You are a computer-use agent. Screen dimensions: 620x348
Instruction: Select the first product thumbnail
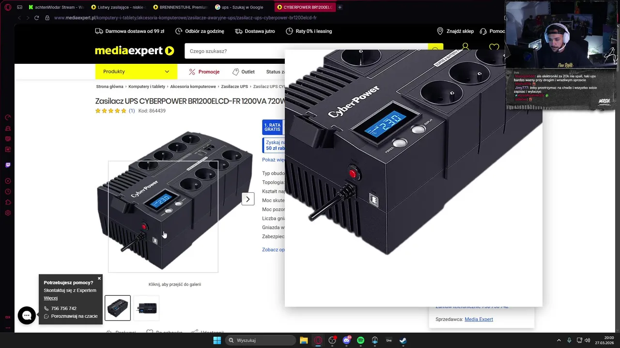point(118,308)
